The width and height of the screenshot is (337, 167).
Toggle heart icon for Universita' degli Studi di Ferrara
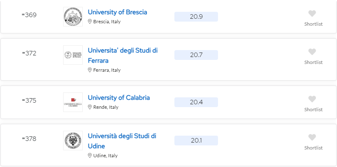[312, 52]
